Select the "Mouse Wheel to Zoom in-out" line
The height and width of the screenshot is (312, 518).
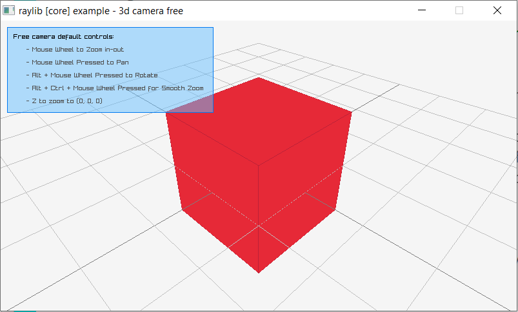77,50
